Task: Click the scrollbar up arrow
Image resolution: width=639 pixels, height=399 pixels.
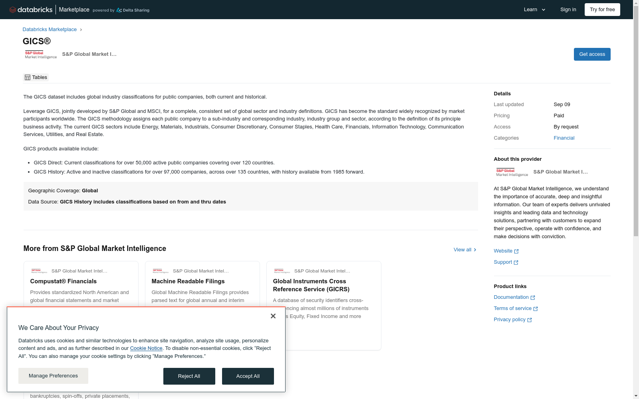Action: pyautogui.click(x=636, y=2)
